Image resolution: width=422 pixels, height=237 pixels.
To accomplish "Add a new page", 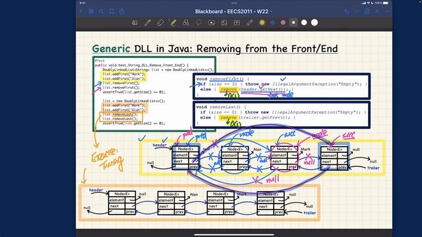I will point(367,12).
